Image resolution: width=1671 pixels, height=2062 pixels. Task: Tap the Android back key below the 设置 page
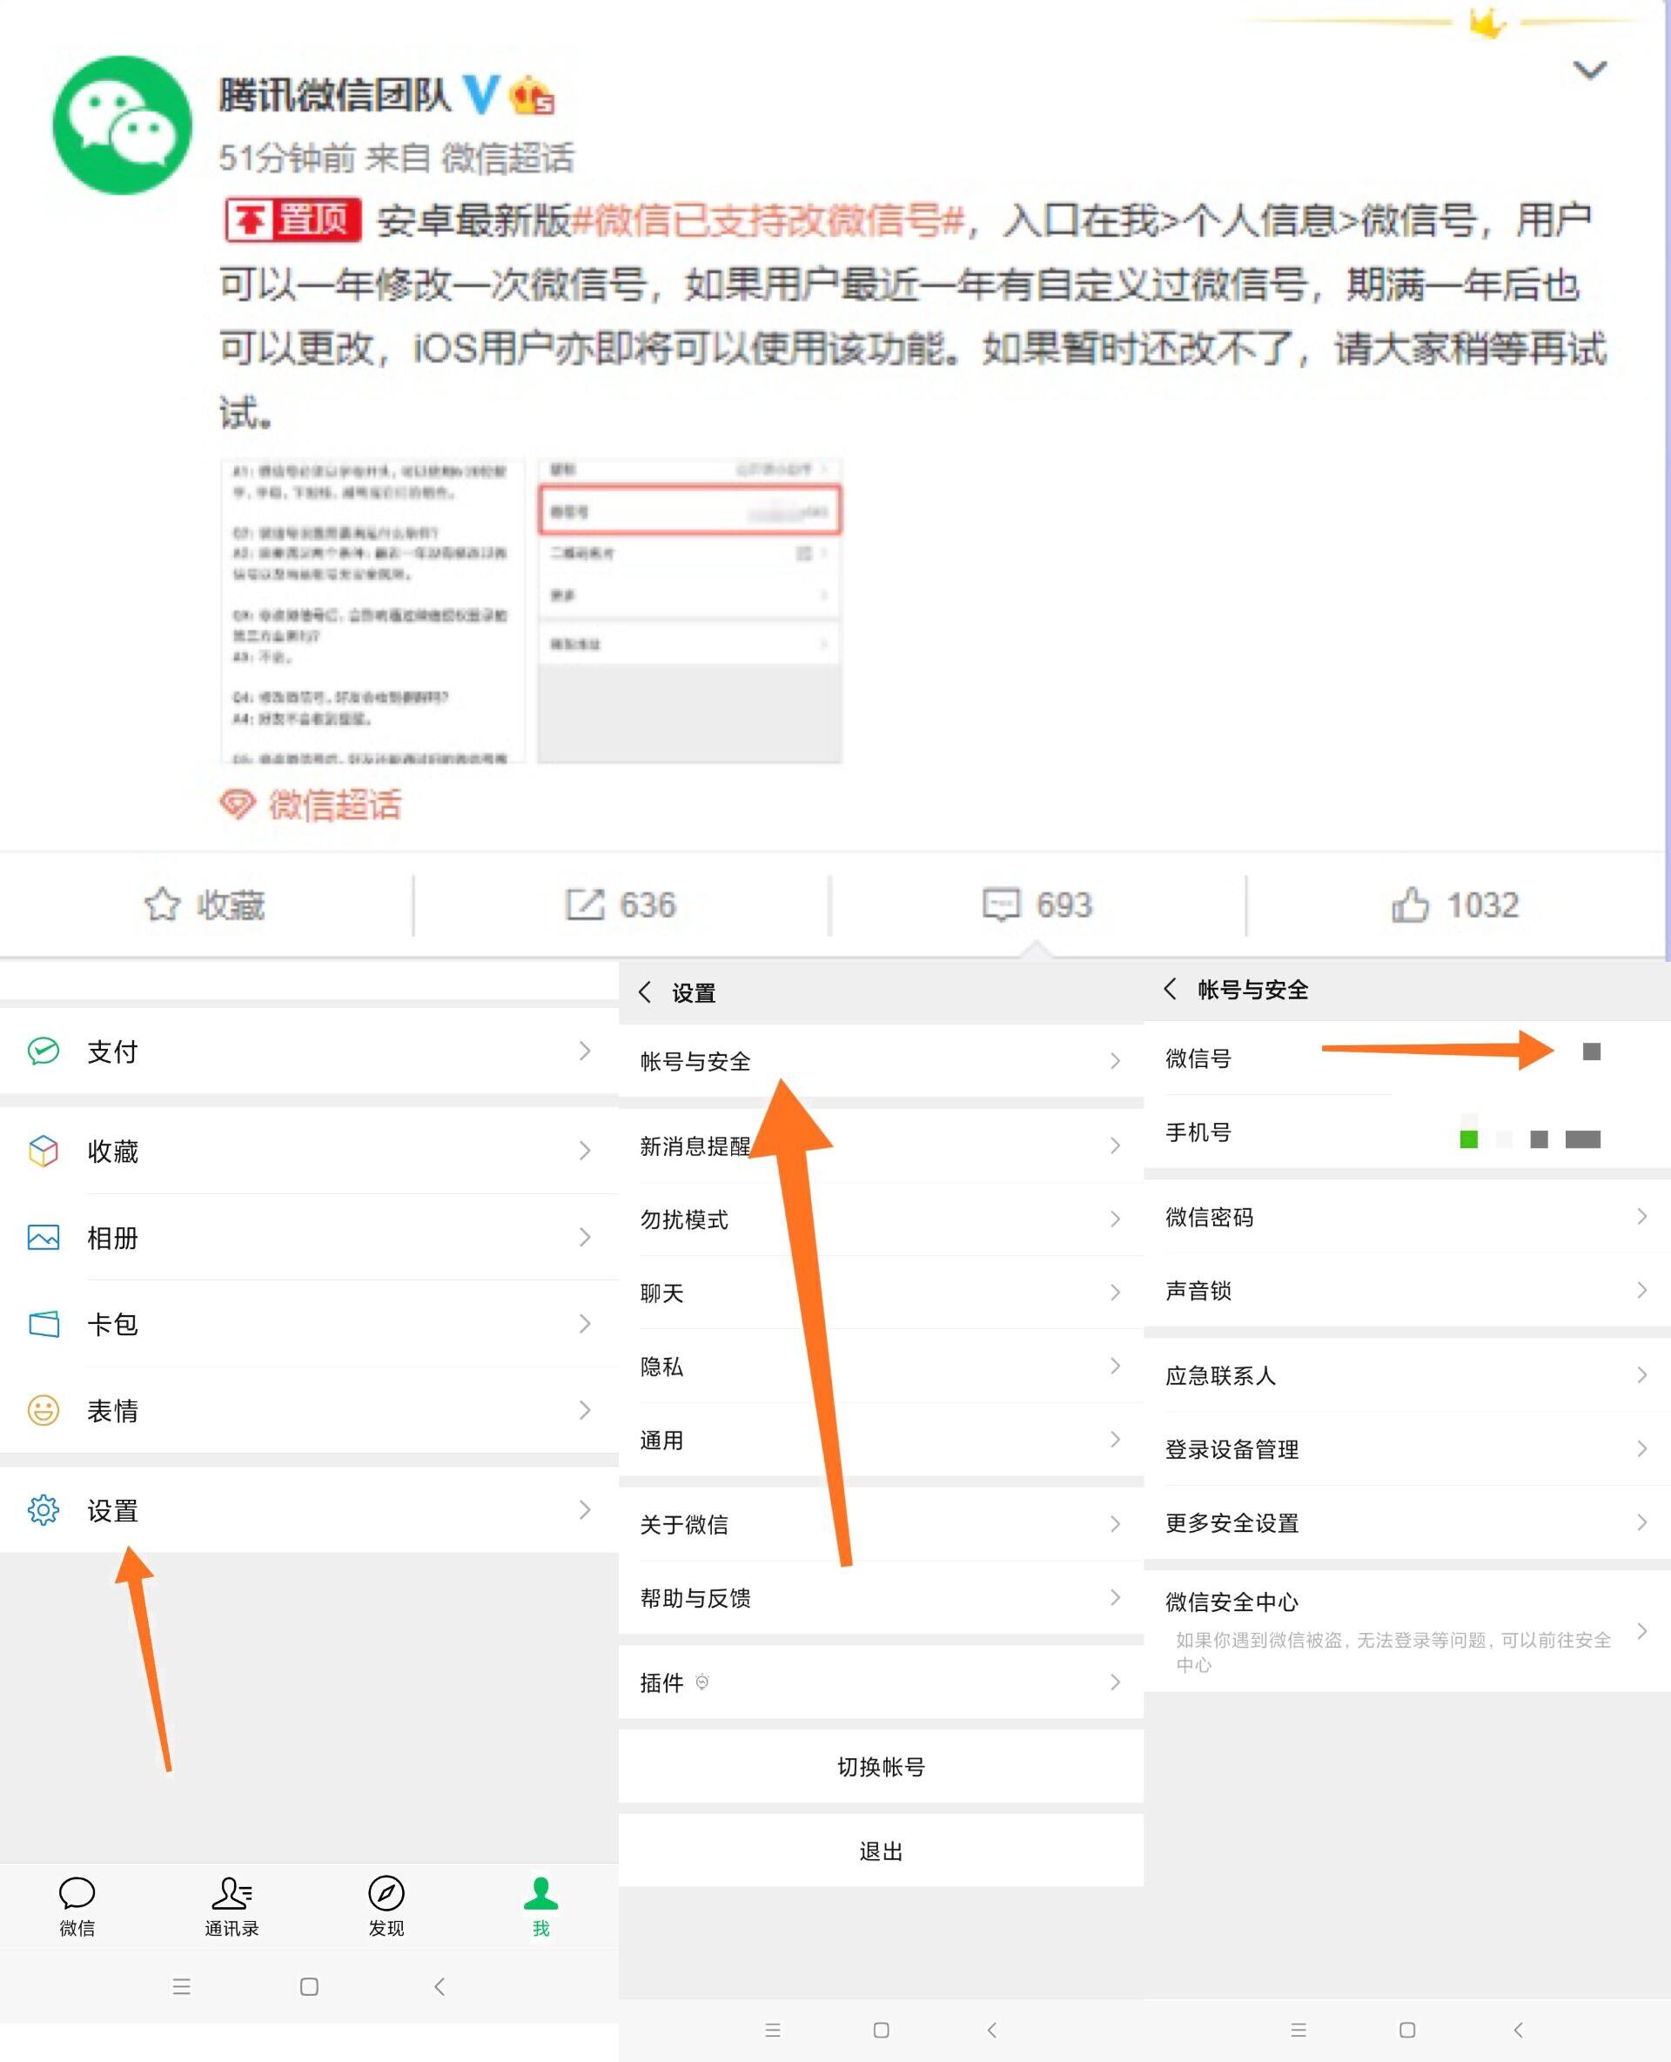991,2029
